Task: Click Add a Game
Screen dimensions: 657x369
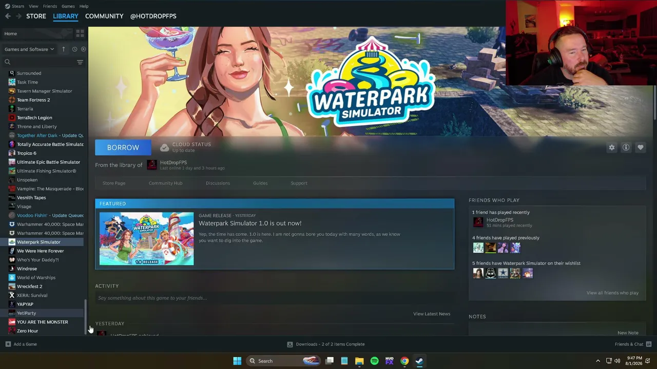Action: [21, 344]
